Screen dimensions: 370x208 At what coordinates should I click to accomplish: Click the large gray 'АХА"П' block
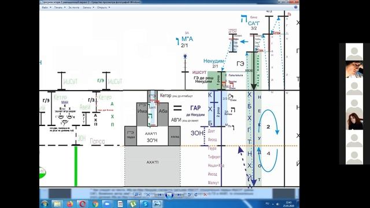point(152,166)
